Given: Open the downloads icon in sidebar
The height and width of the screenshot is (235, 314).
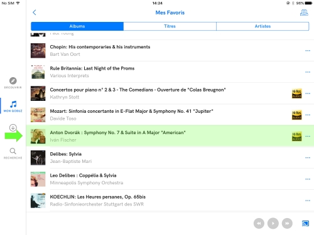Looking at the screenshot, I should click(x=13, y=128).
